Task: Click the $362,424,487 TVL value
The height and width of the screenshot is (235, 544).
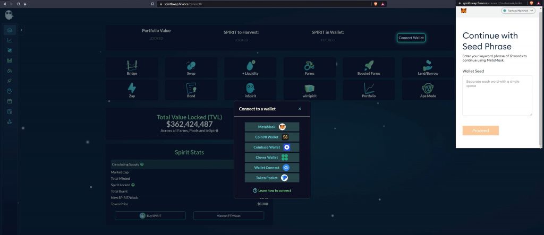Action: (x=190, y=124)
